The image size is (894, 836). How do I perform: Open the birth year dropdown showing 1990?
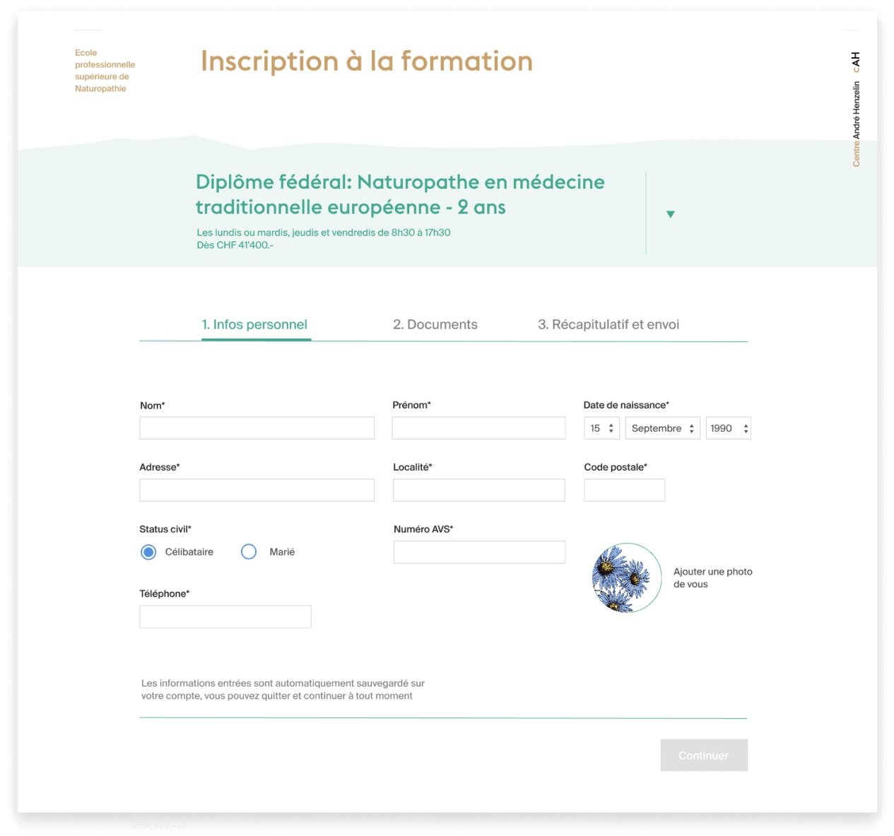pyautogui.click(x=728, y=428)
